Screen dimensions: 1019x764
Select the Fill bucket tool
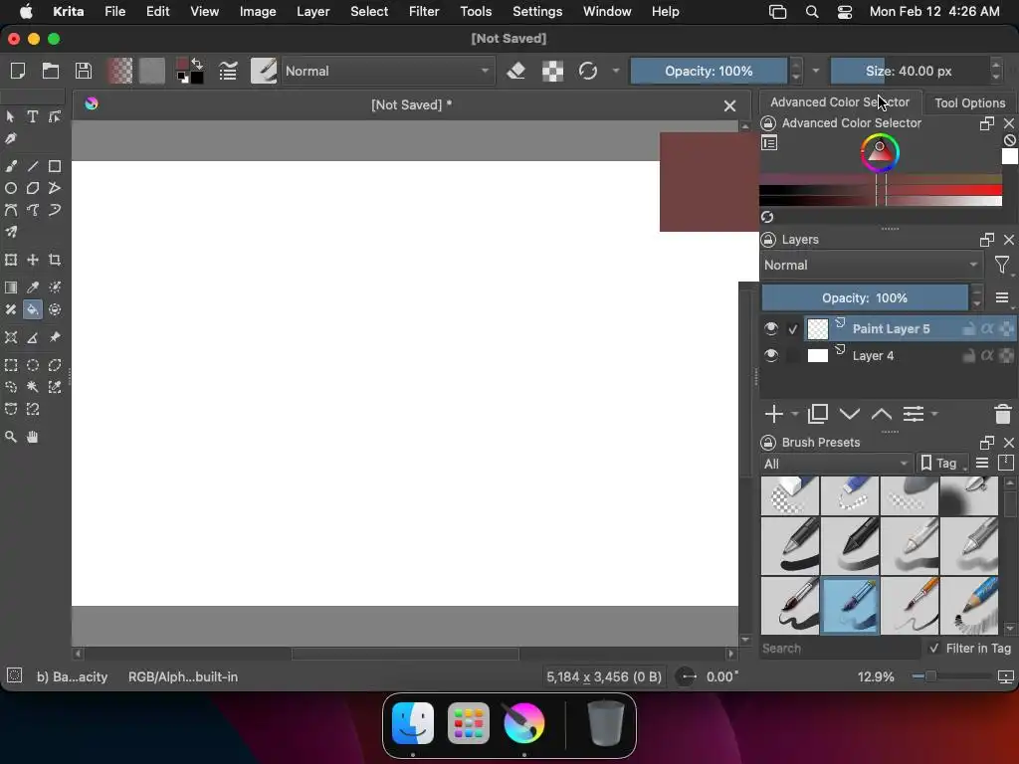click(x=33, y=309)
